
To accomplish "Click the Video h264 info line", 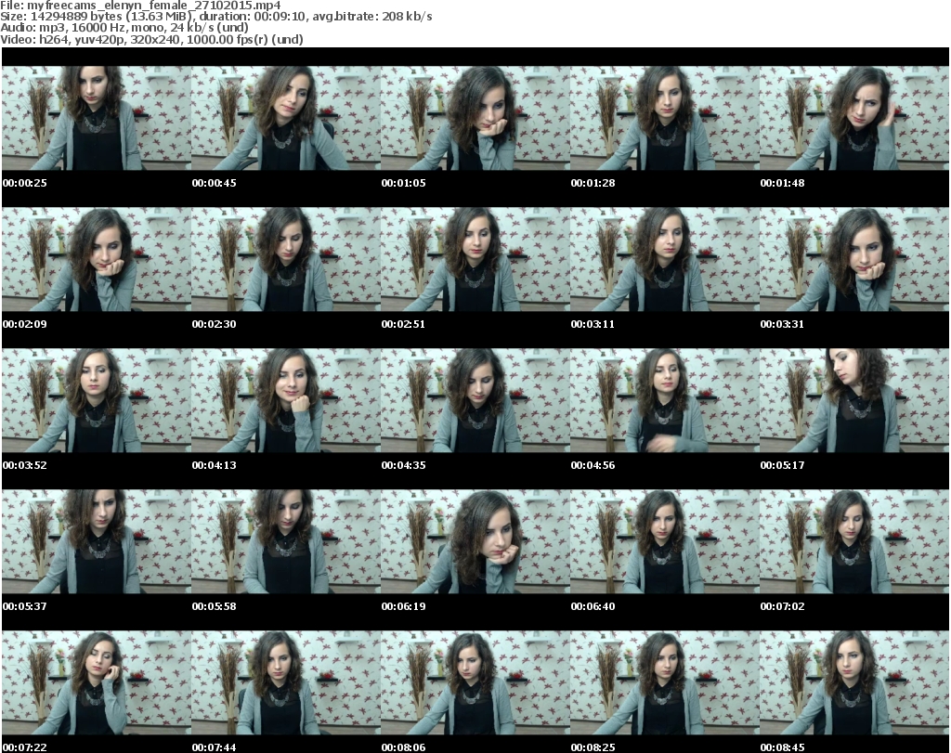I will point(151,39).
